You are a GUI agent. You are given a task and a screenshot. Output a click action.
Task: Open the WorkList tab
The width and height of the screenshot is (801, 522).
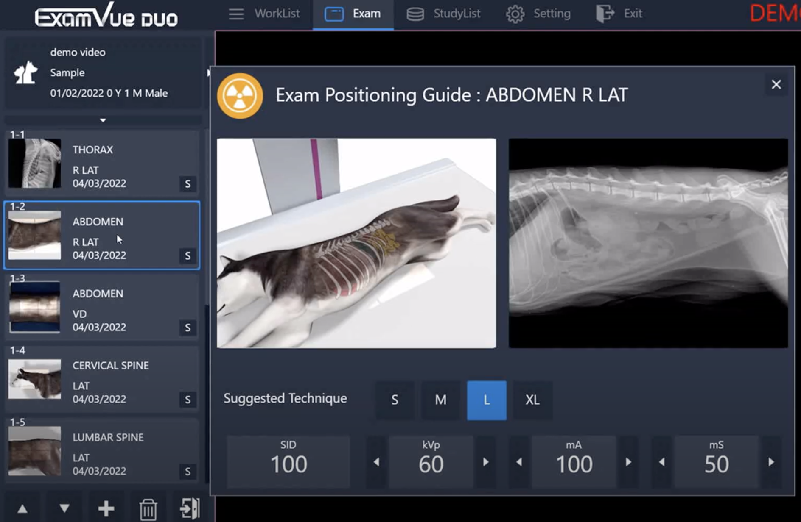(264, 14)
